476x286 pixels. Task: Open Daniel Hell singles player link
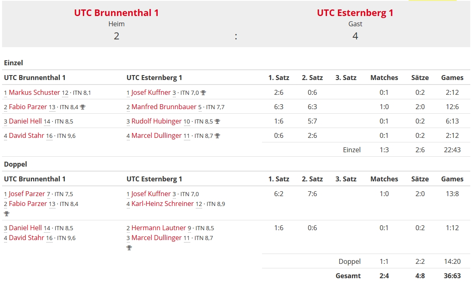click(25, 121)
